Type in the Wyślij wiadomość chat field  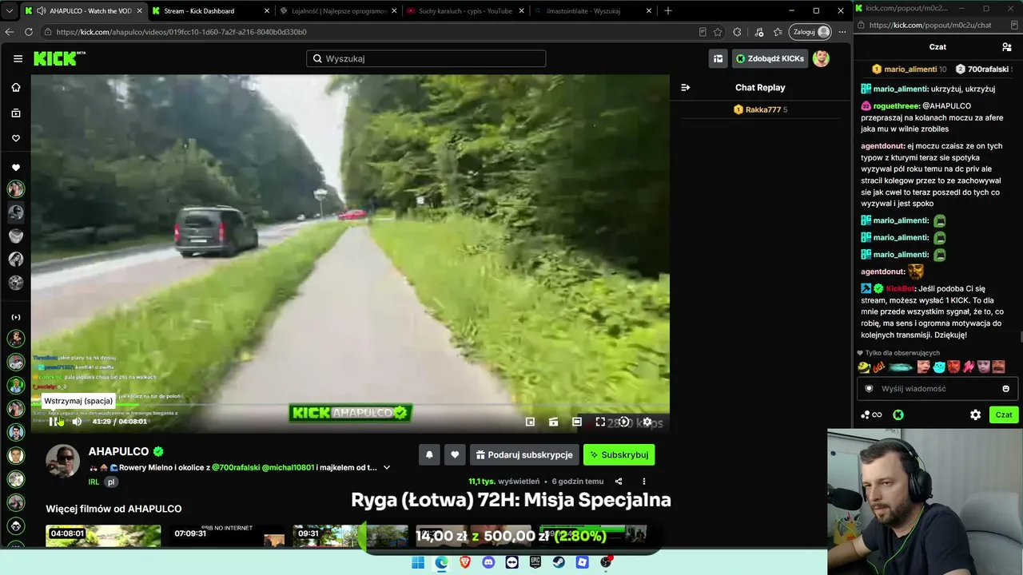936,389
